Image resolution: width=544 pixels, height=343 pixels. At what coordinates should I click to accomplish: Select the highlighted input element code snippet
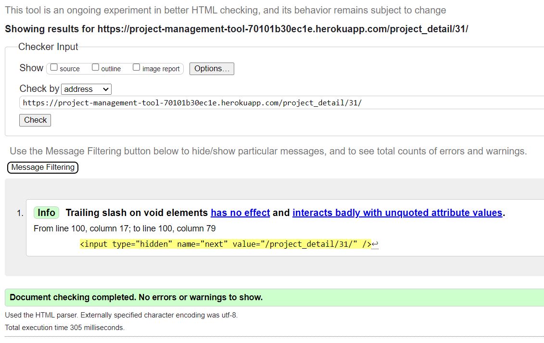point(225,244)
